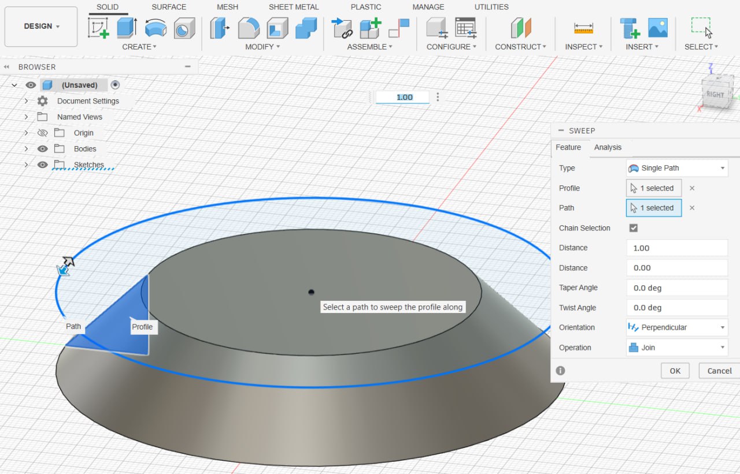Hide the Bodies folder visibility
The image size is (740, 474).
42,149
